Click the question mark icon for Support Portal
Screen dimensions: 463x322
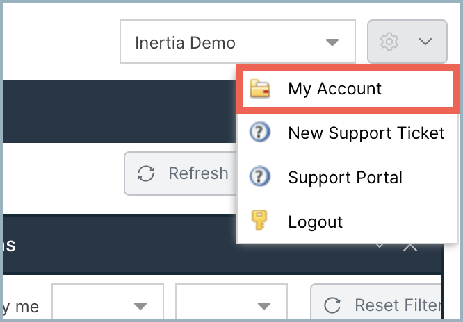click(x=260, y=176)
